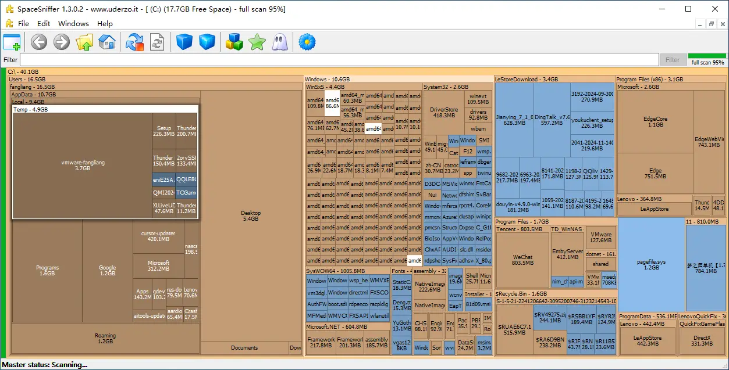Click the Temp - 4.9GB folder header
729x370 pixels.
click(x=105, y=109)
